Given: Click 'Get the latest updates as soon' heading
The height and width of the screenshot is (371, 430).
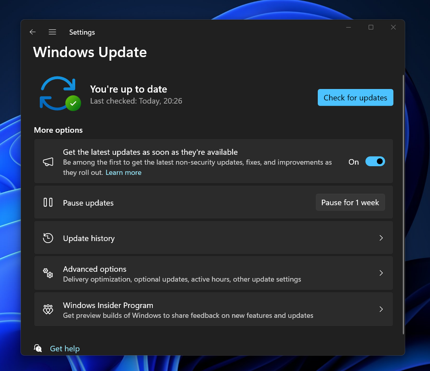Looking at the screenshot, I should point(150,152).
